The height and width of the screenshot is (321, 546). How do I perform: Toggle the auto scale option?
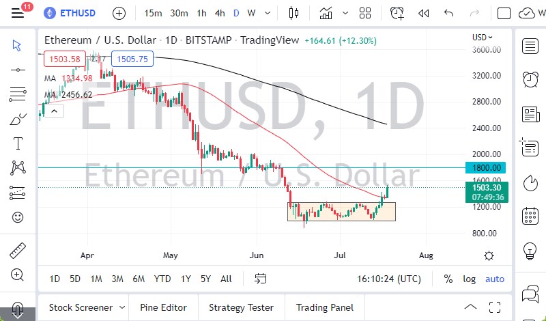click(x=494, y=279)
